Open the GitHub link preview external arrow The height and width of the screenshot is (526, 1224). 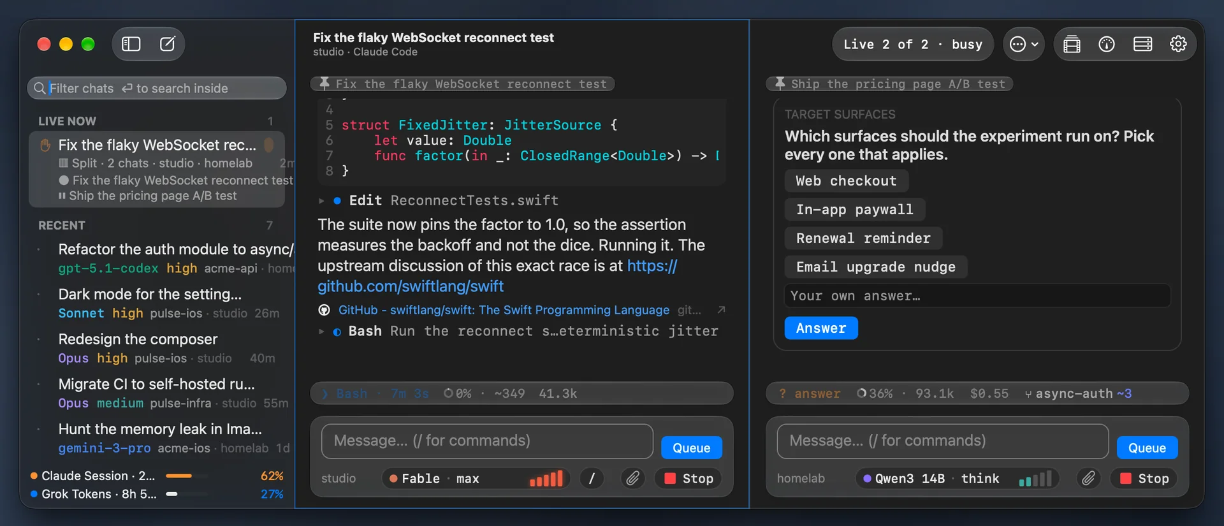pos(721,310)
